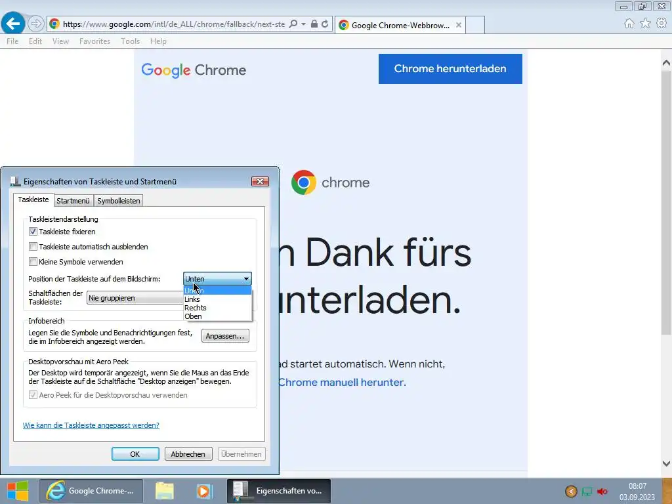Select Links in the position list
This screenshot has width=672, height=504.
point(217,299)
